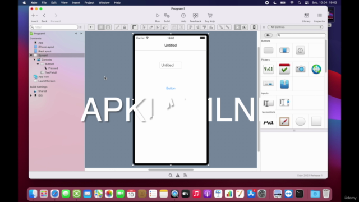This screenshot has height=202, width=359.
Task: Open the Insert dropdown arrow
Action: coord(36,16)
